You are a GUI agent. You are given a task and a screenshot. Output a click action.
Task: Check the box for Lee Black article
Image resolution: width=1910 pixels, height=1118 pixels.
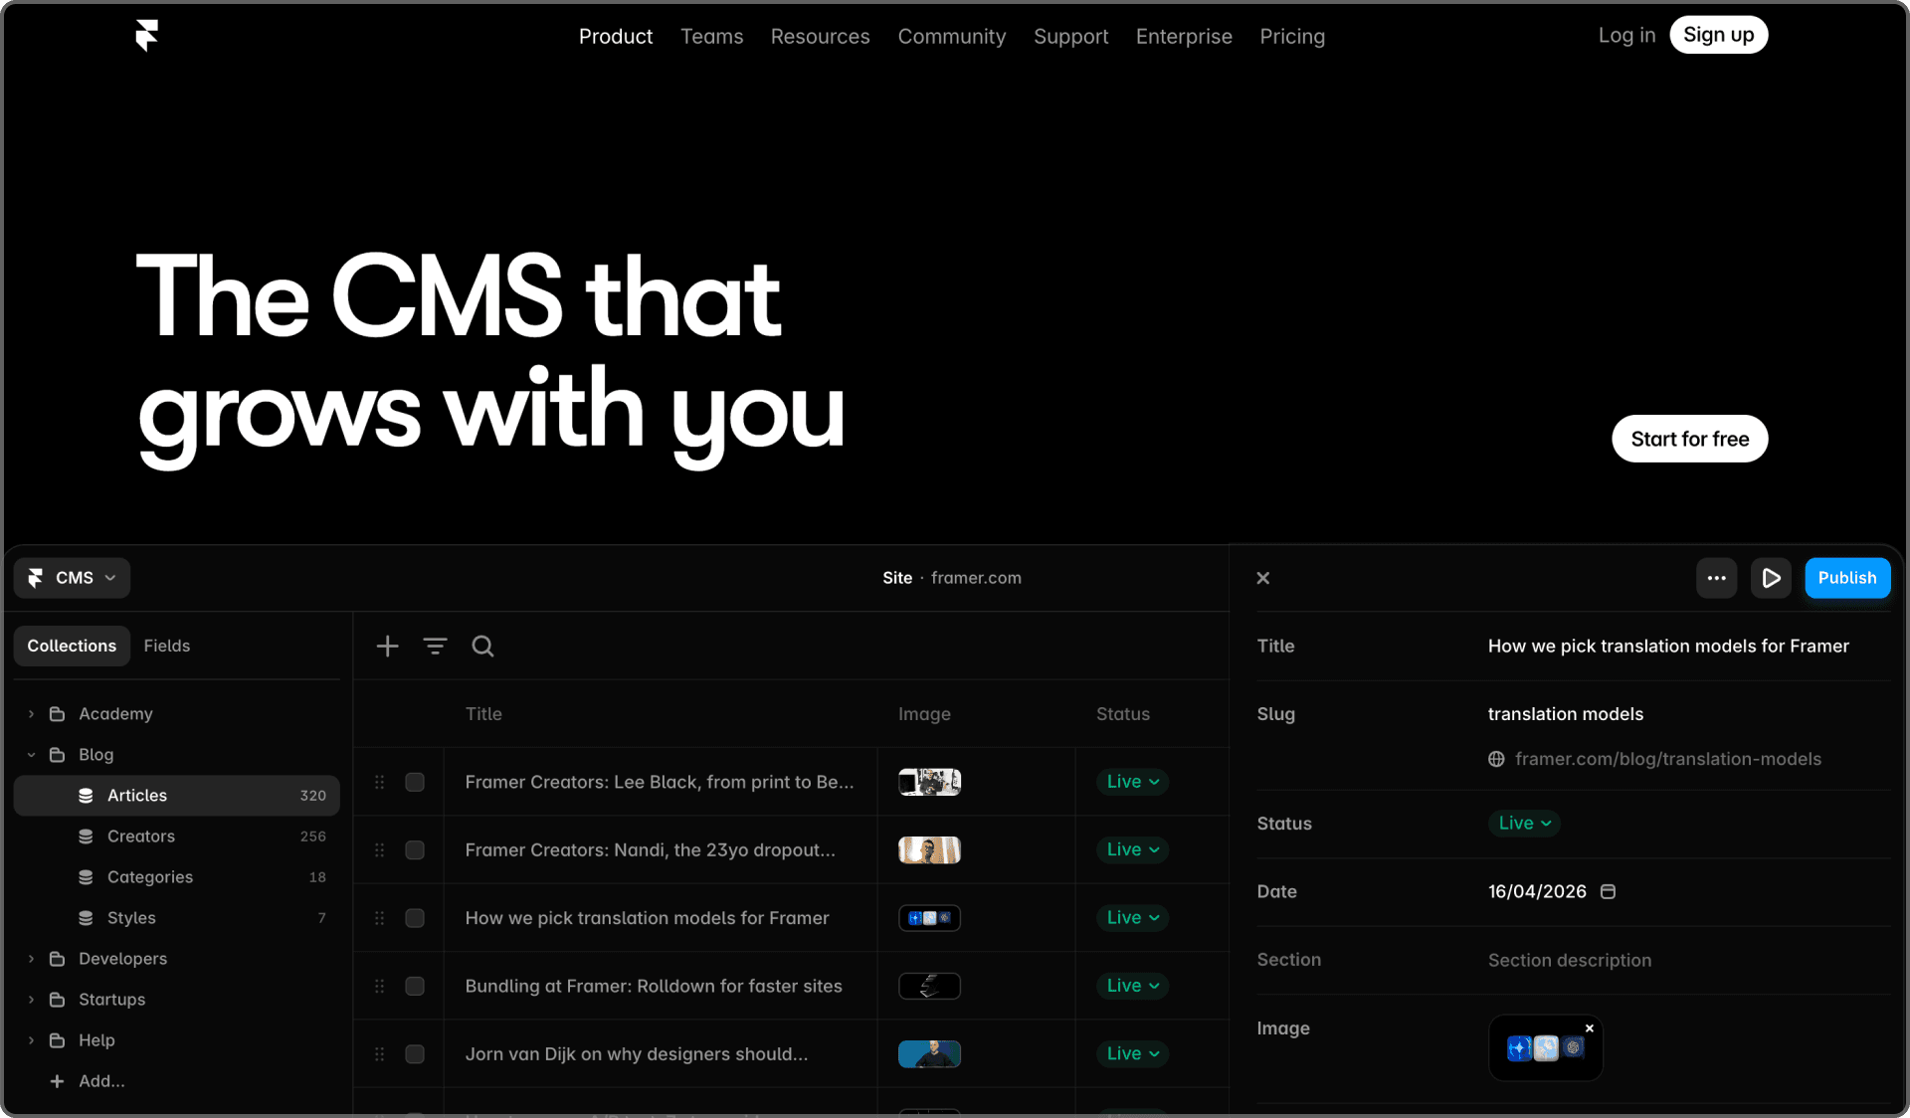(x=415, y=782)
